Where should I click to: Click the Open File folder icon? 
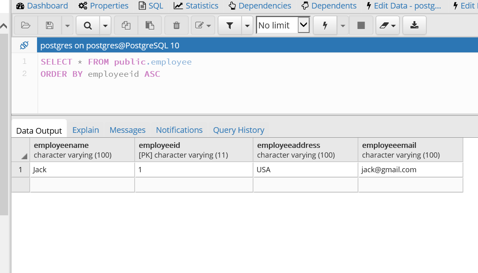coord(26,26)
